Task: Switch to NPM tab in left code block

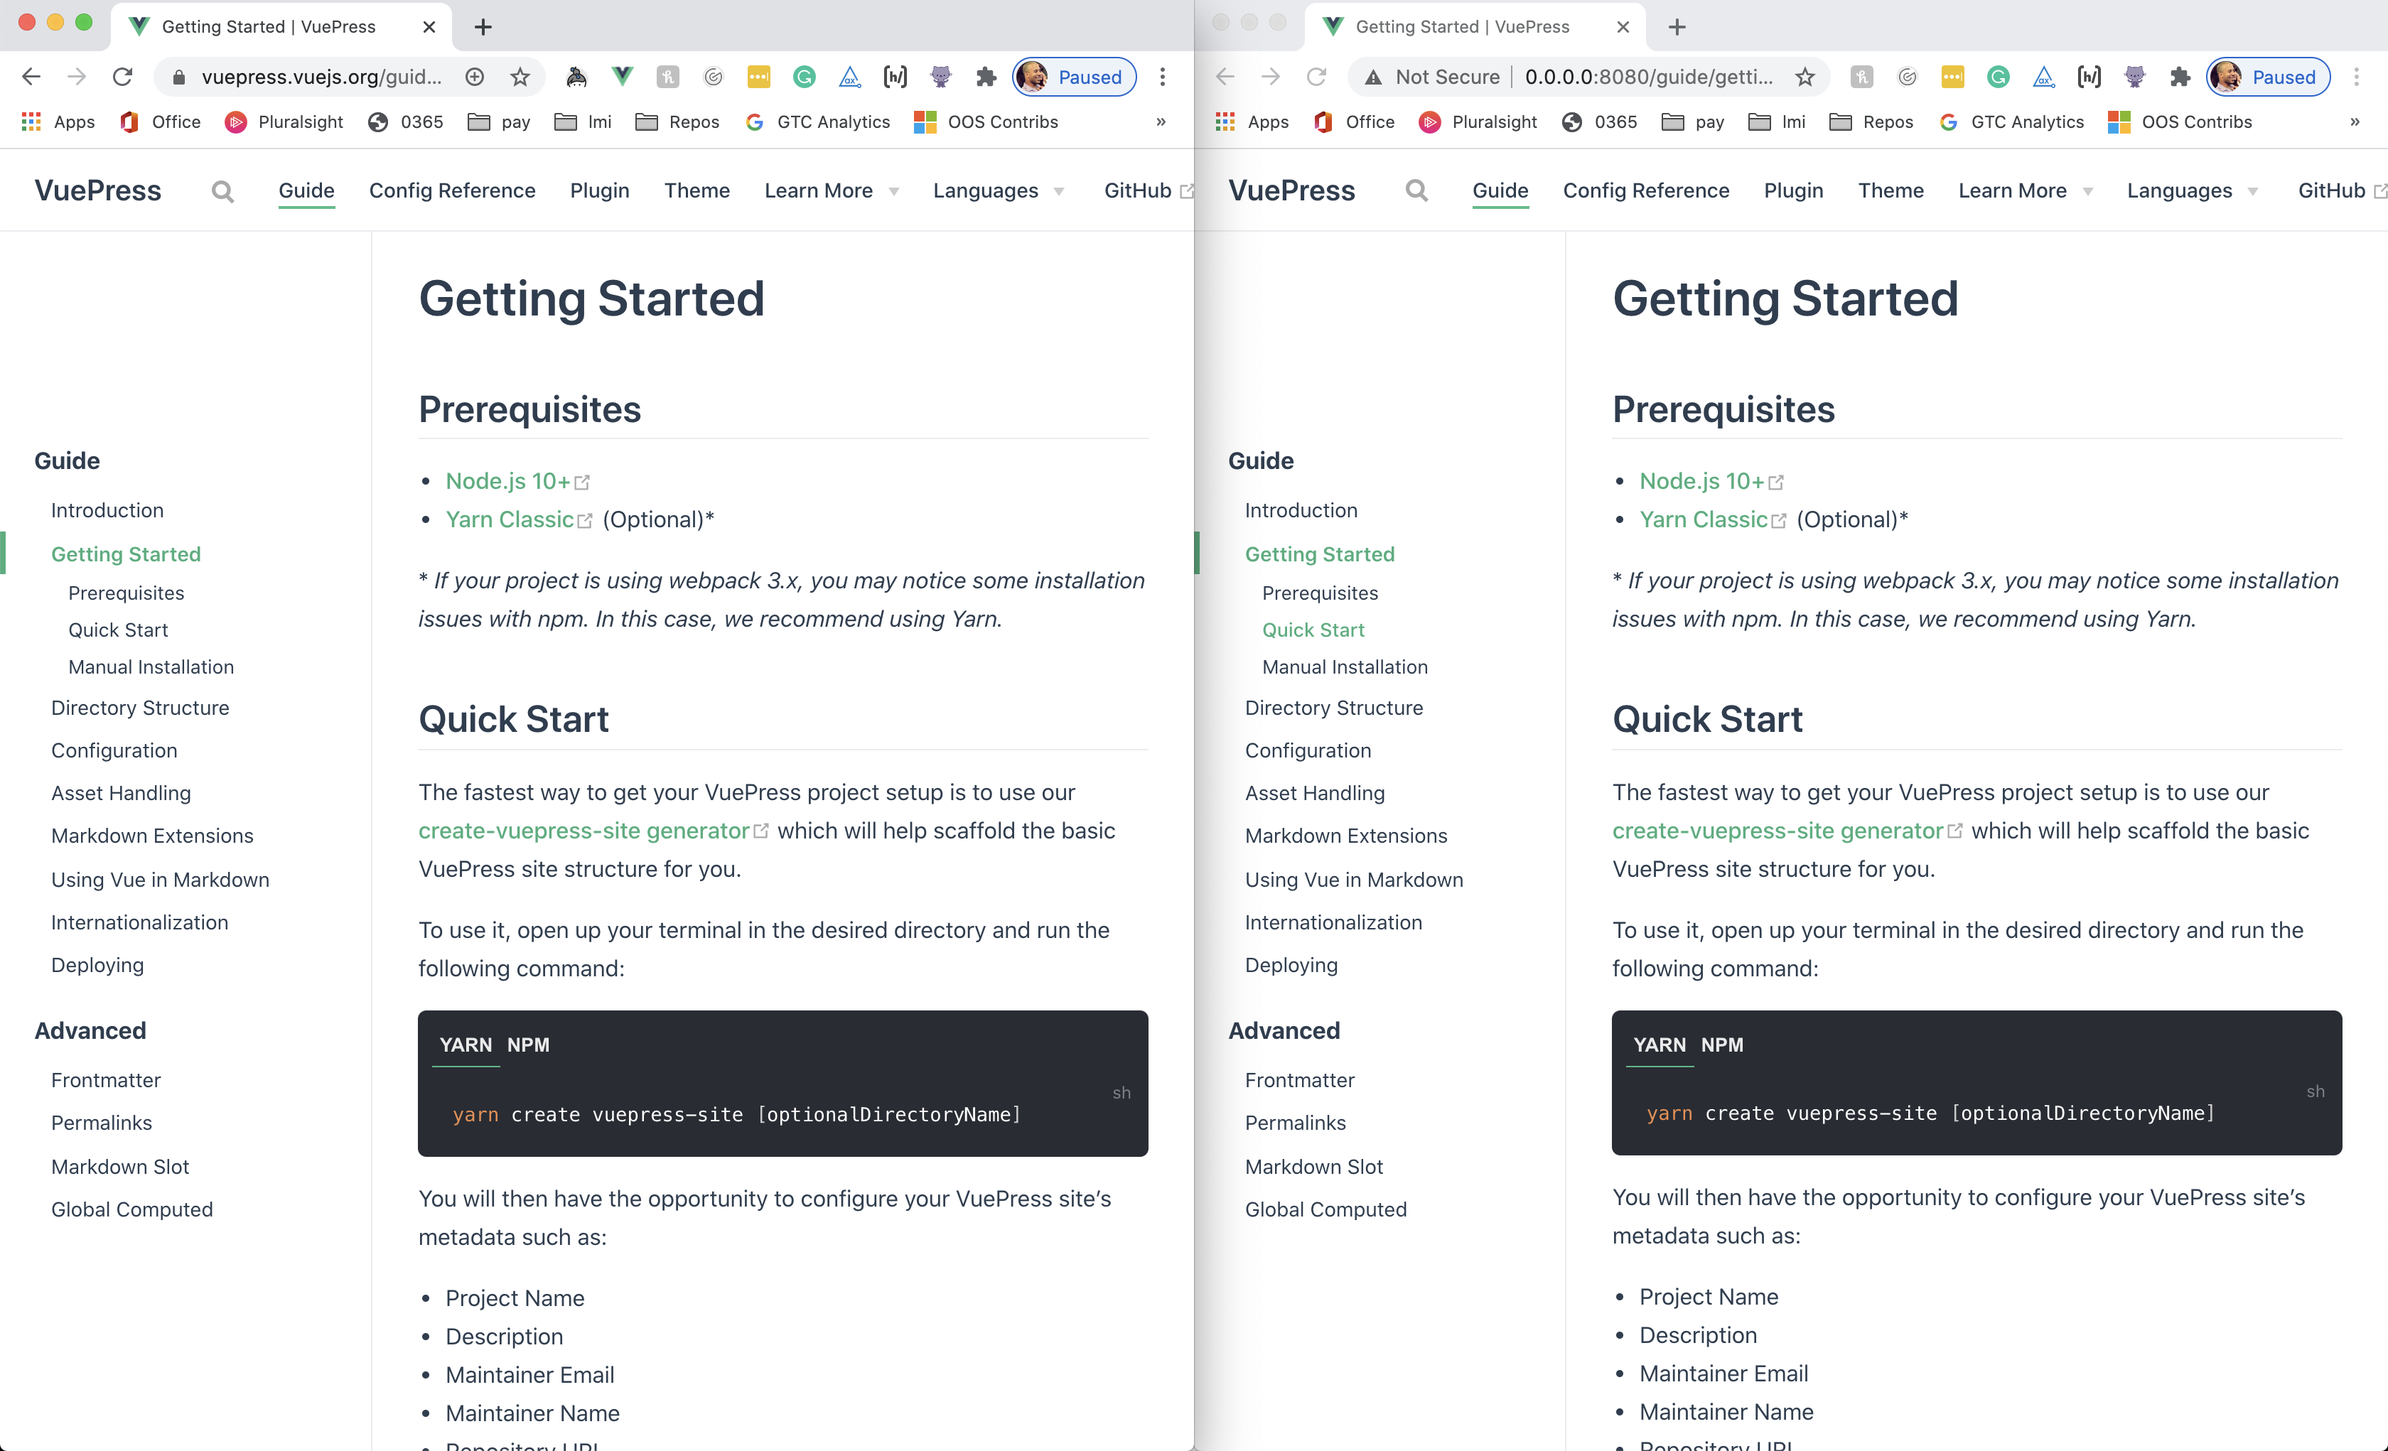Action: pyautogui.click(x=528, y=1045)
